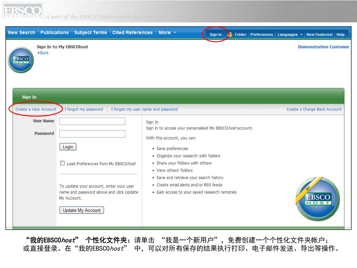The height and width of the screenshot is (268, 357).
Task: Select Cited References in navigation bar
Action: [x=132, y=32]
